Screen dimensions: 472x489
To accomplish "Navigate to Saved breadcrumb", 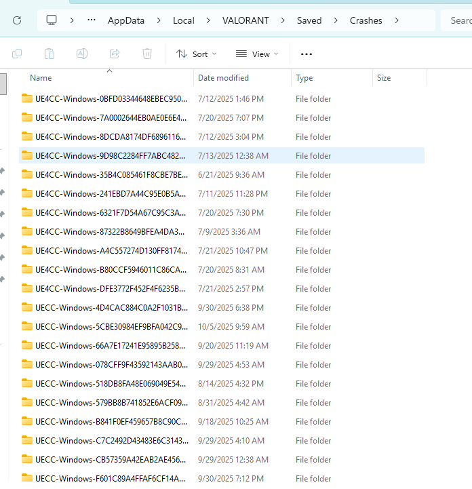I will 309,20.
